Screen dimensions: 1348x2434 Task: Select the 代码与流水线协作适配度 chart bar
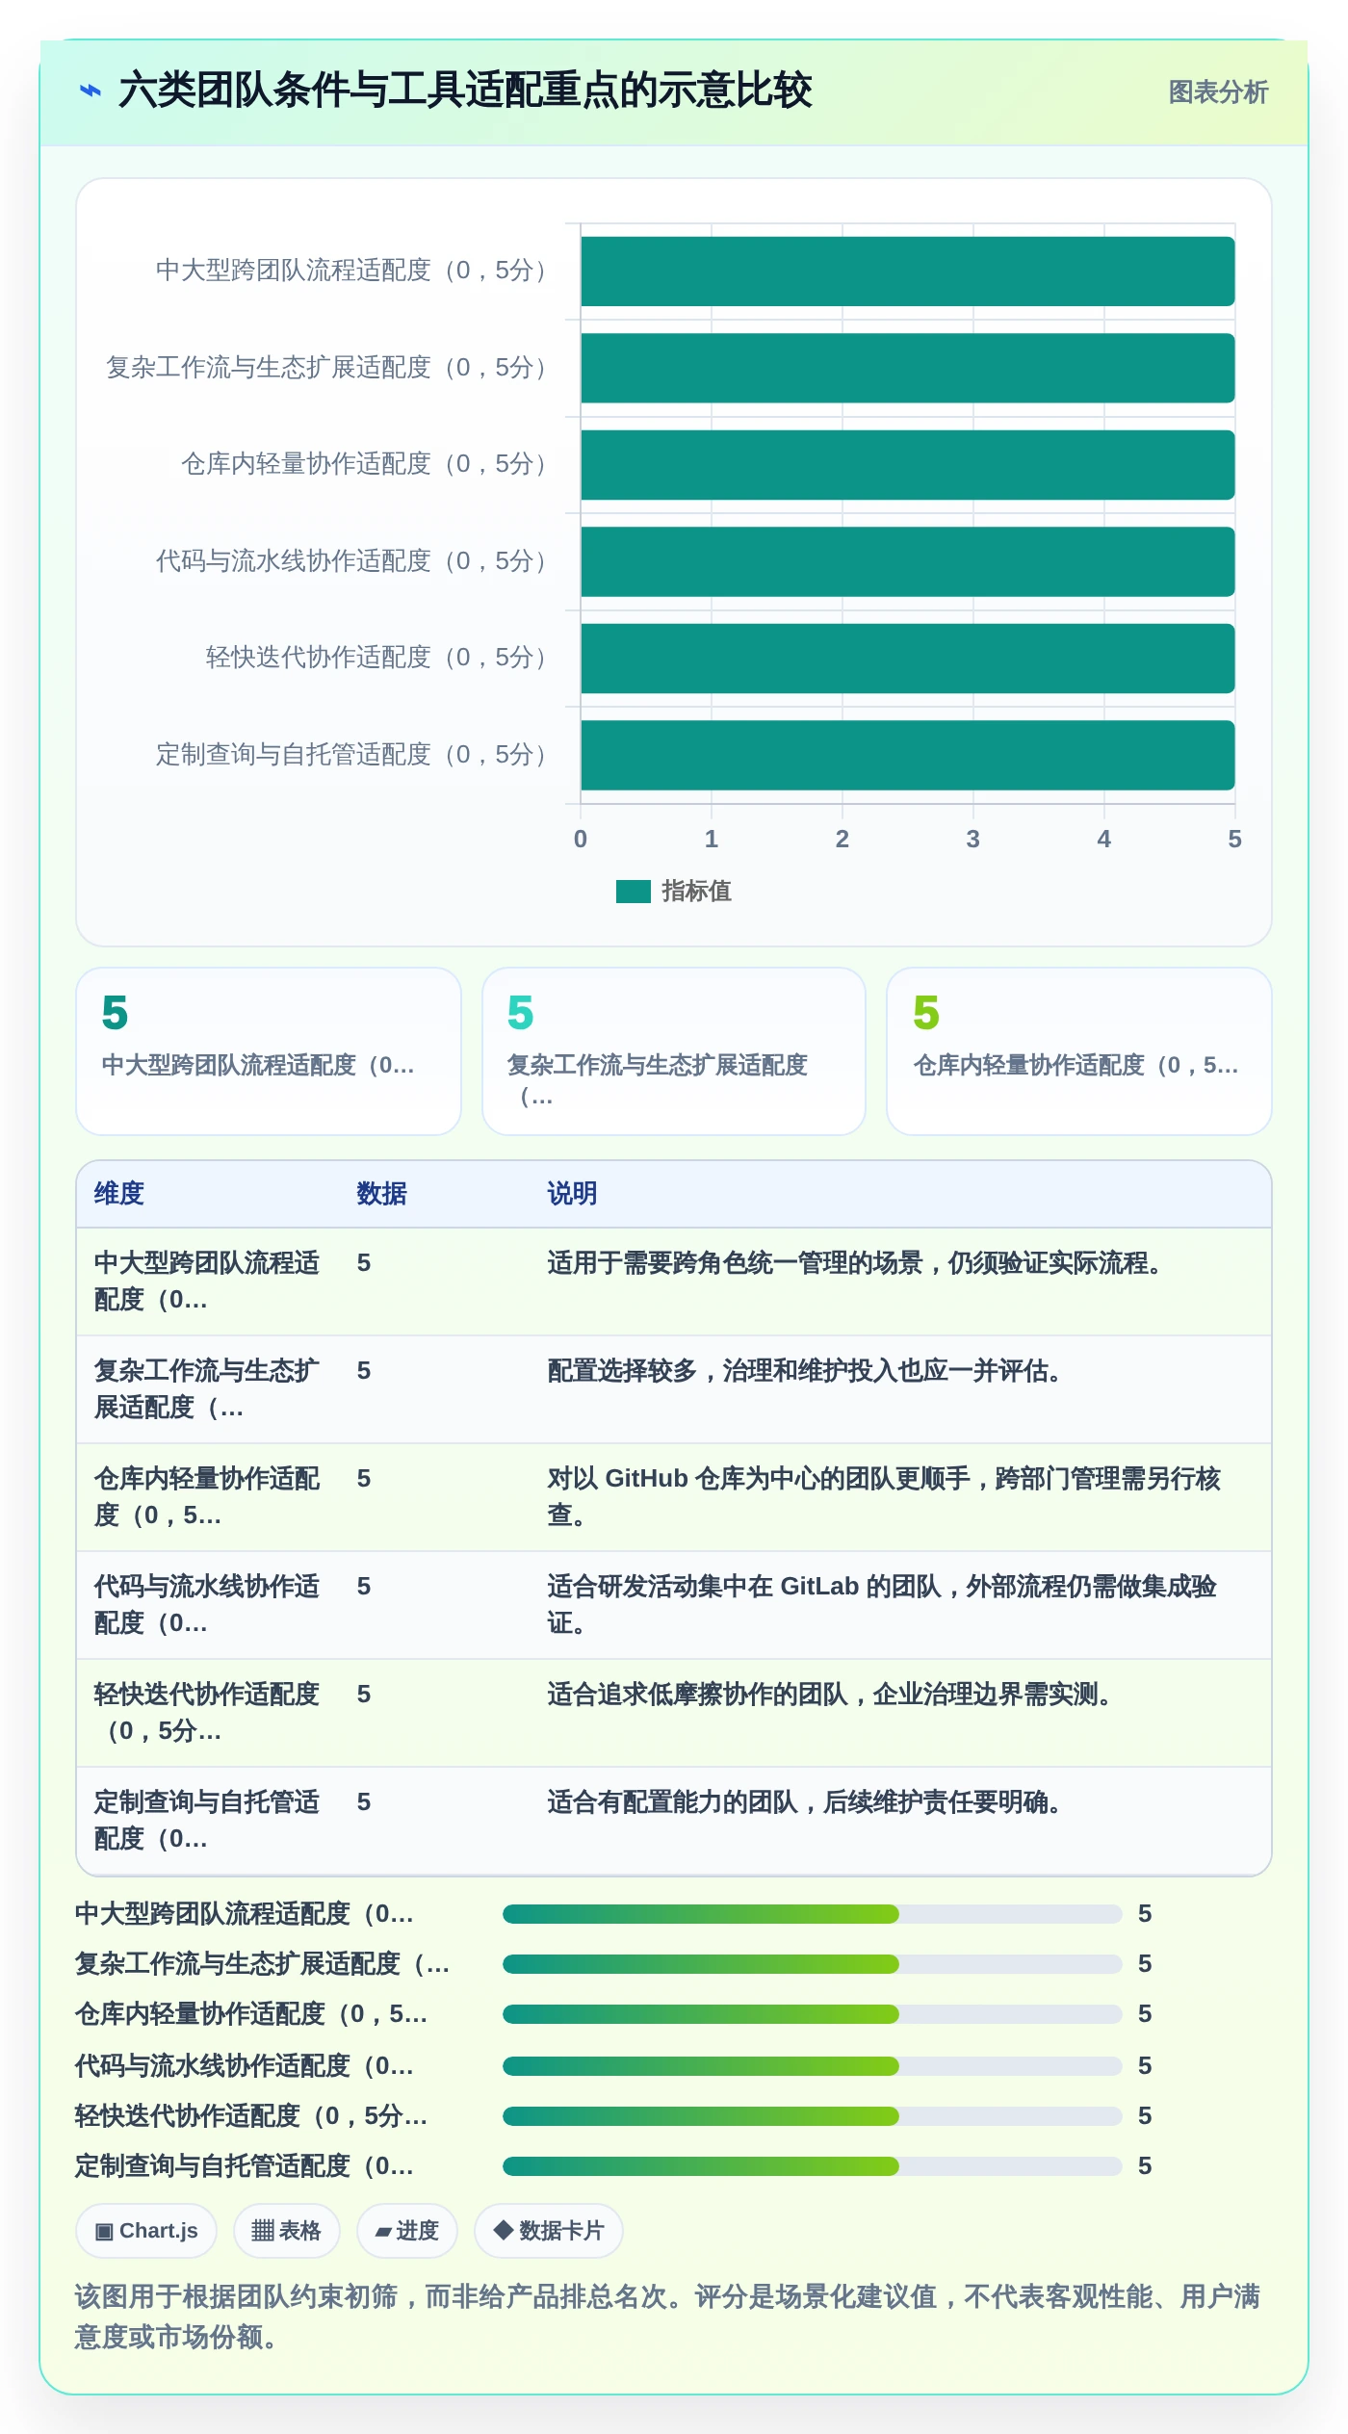(x=907, y=561)
